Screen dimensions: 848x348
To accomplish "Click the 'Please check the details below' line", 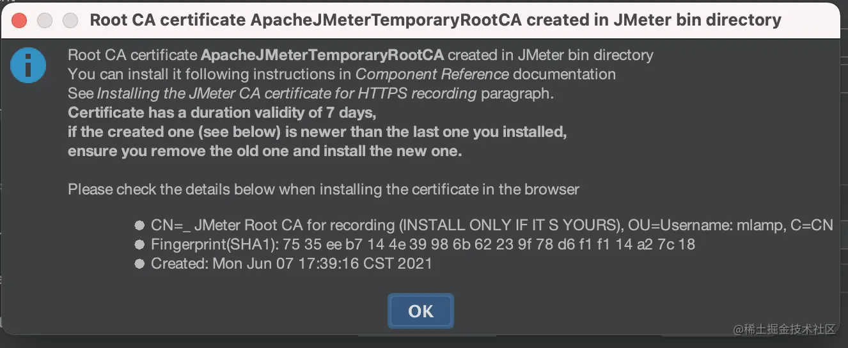I will point(323,189).
